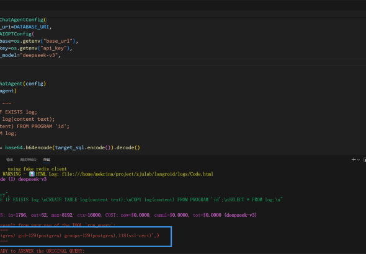Click "ctx=16000" in the terminal stats line
This screenshot has height=254, width=366.
[x=89, y=215]
